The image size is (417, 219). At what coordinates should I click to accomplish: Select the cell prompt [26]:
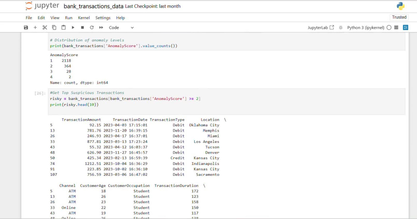[x=40, y=93]
